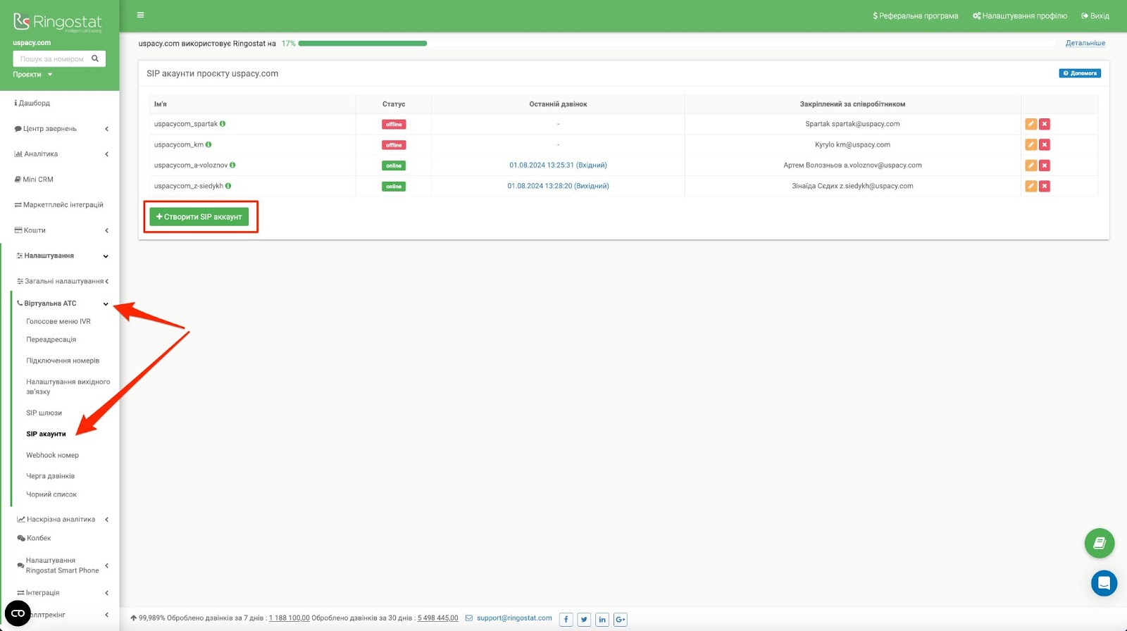The height and width of the screenshot is (631, 1127).
Task: Open Mini CRM in sidebar
Action: [x=34, y=180]
